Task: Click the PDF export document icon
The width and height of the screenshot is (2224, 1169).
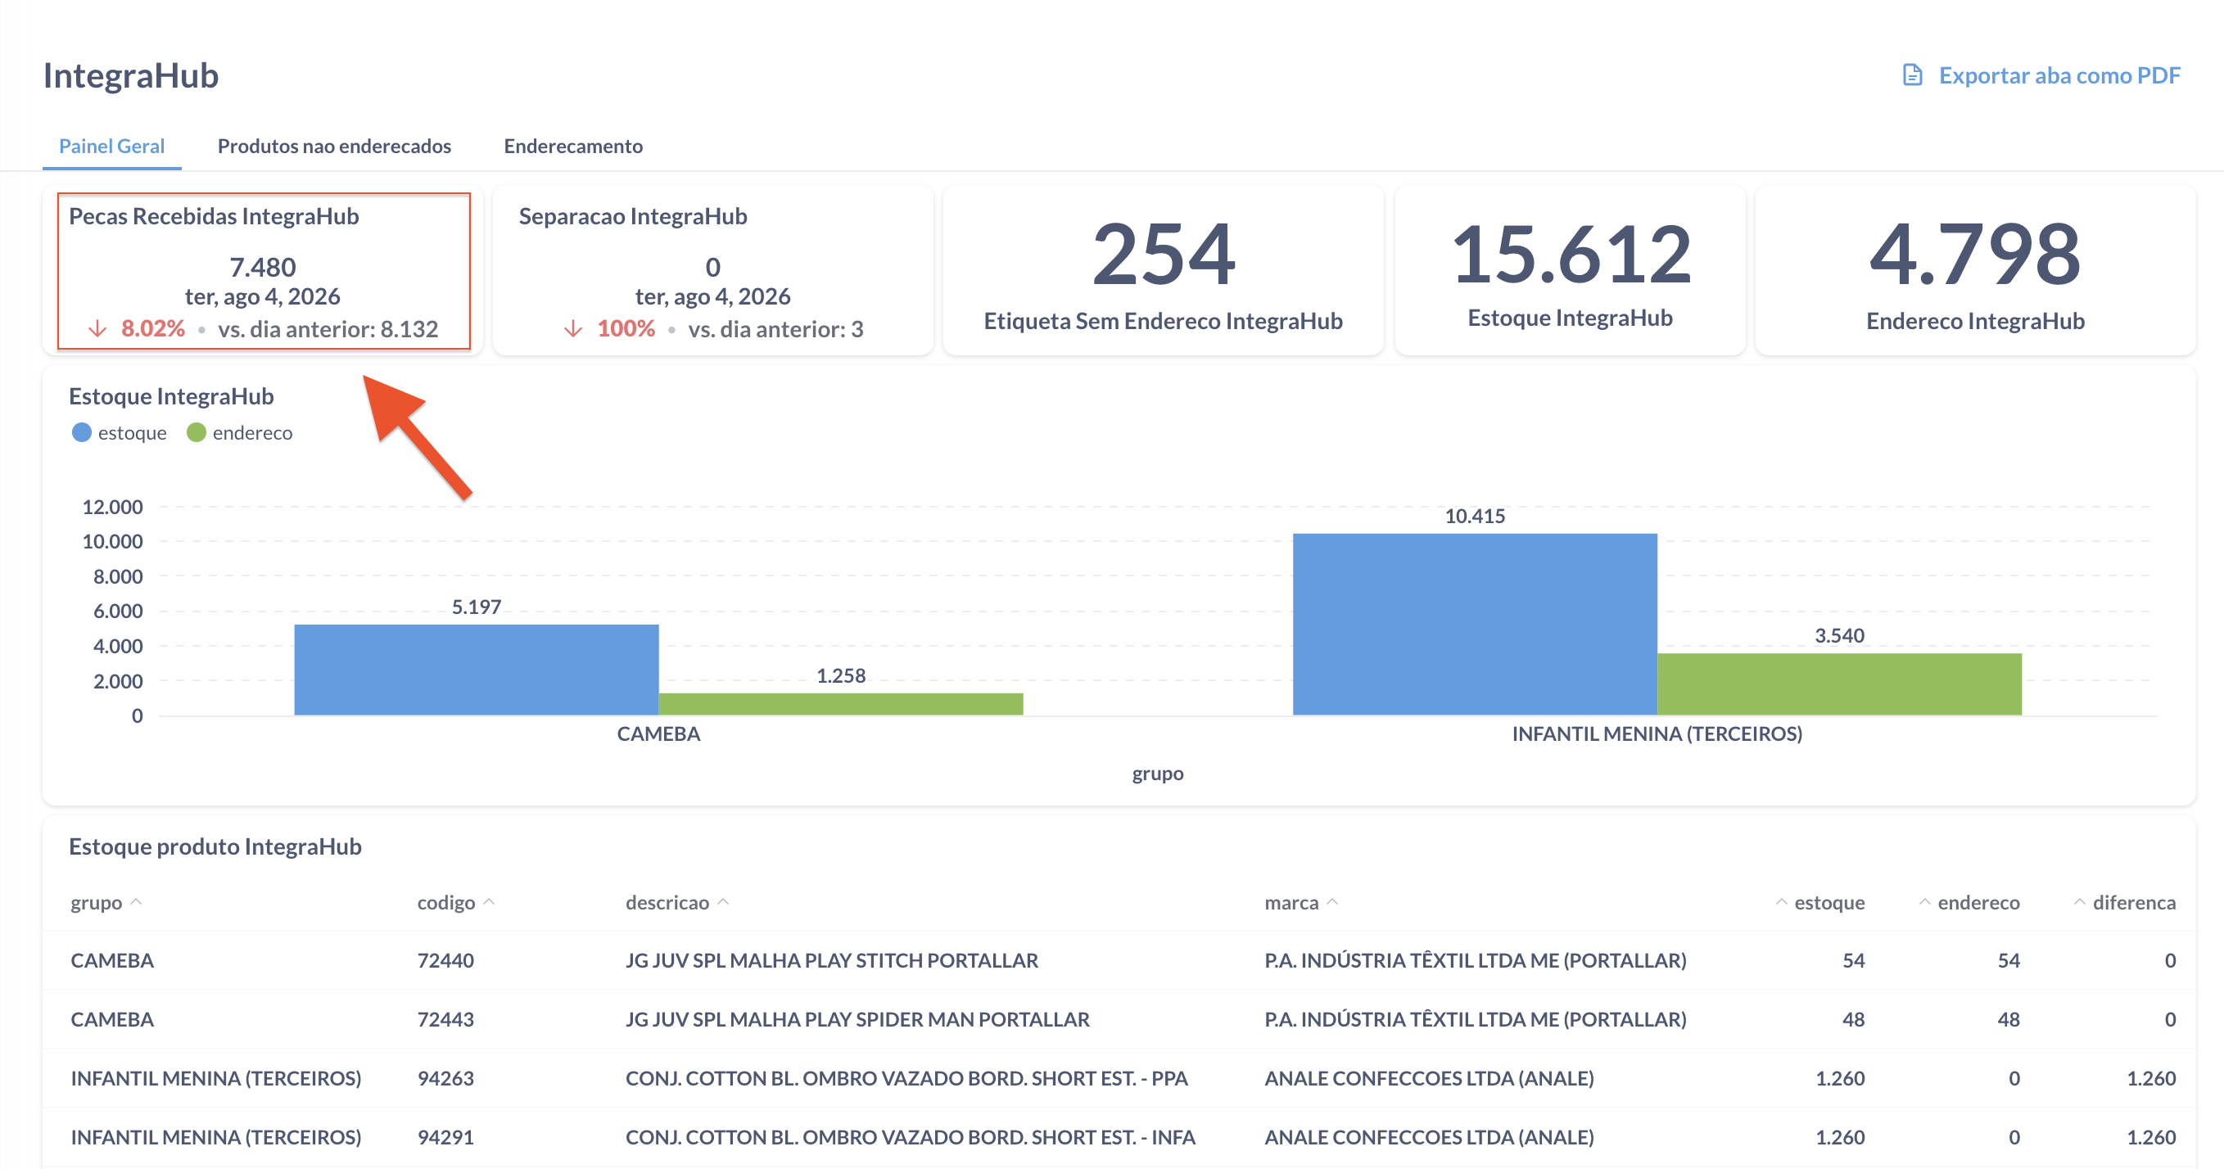Action: tap(1912, 75)
